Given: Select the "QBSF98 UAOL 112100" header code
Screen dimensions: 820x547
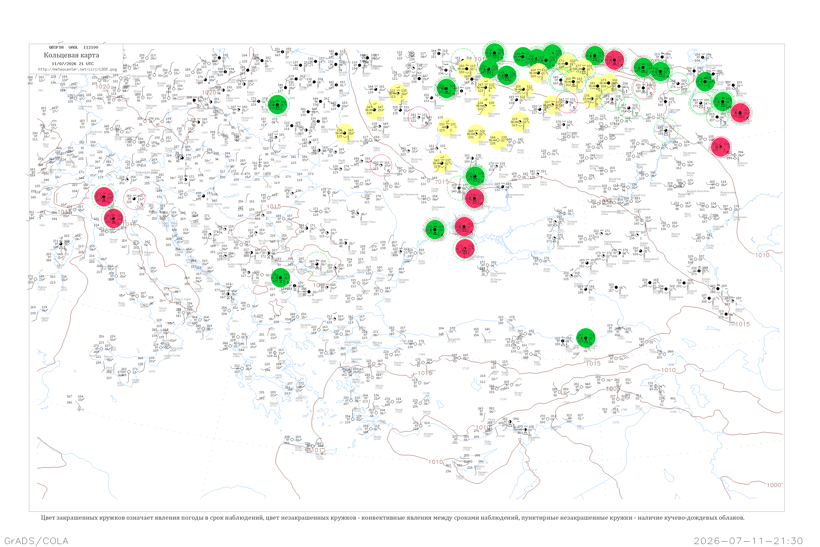Looking at the screenshot, I should point(74,47).
